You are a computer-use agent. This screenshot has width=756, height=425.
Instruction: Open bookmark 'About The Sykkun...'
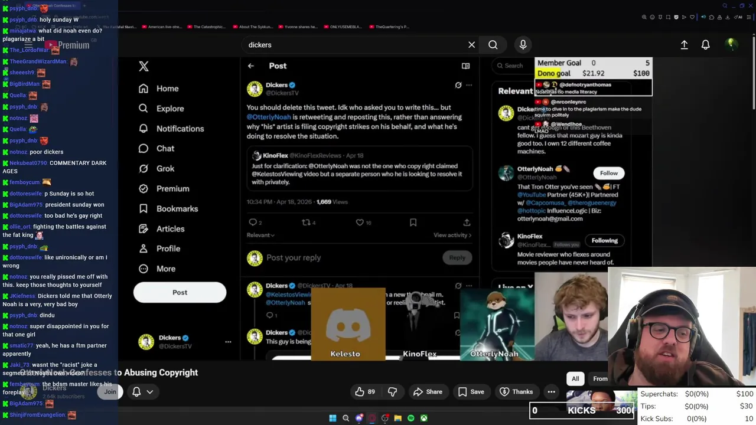[252, 27]
